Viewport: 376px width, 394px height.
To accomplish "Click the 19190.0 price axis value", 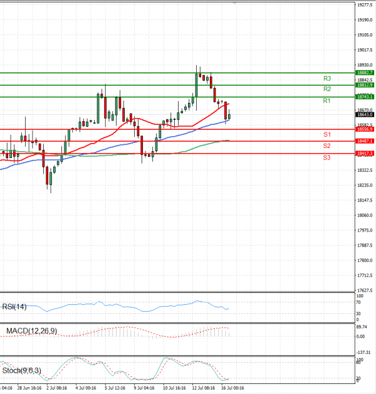I will click(x=365, y=20).
